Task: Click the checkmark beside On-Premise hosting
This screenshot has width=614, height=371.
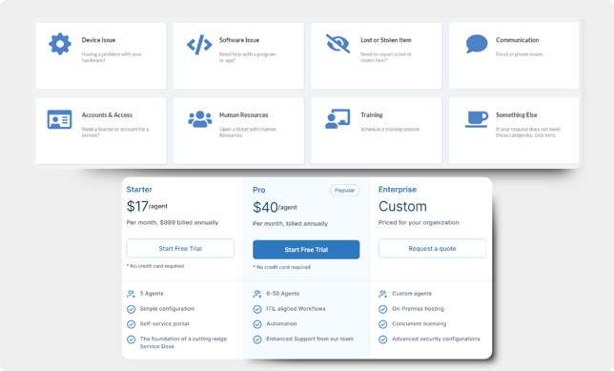Action: coord(383,309)
